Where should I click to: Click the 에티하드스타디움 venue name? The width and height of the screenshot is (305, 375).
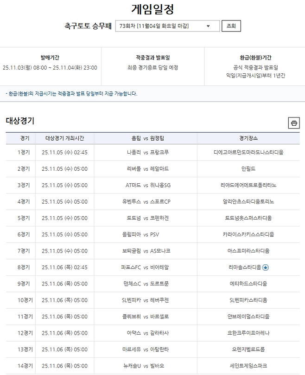click(x=248, y=284)
